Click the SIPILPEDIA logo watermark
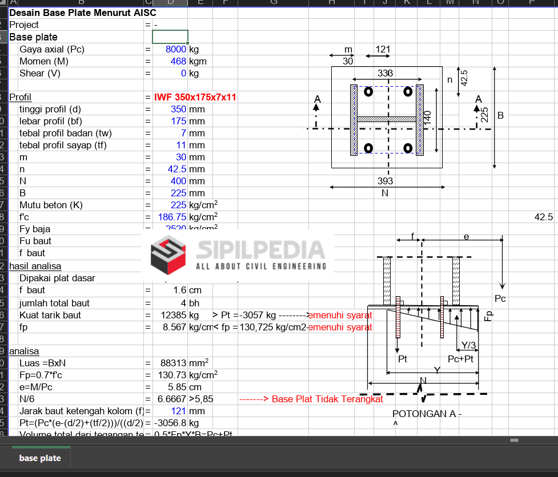Image resolution: width=558 pixels, height=477 pixels. (238, 255)
